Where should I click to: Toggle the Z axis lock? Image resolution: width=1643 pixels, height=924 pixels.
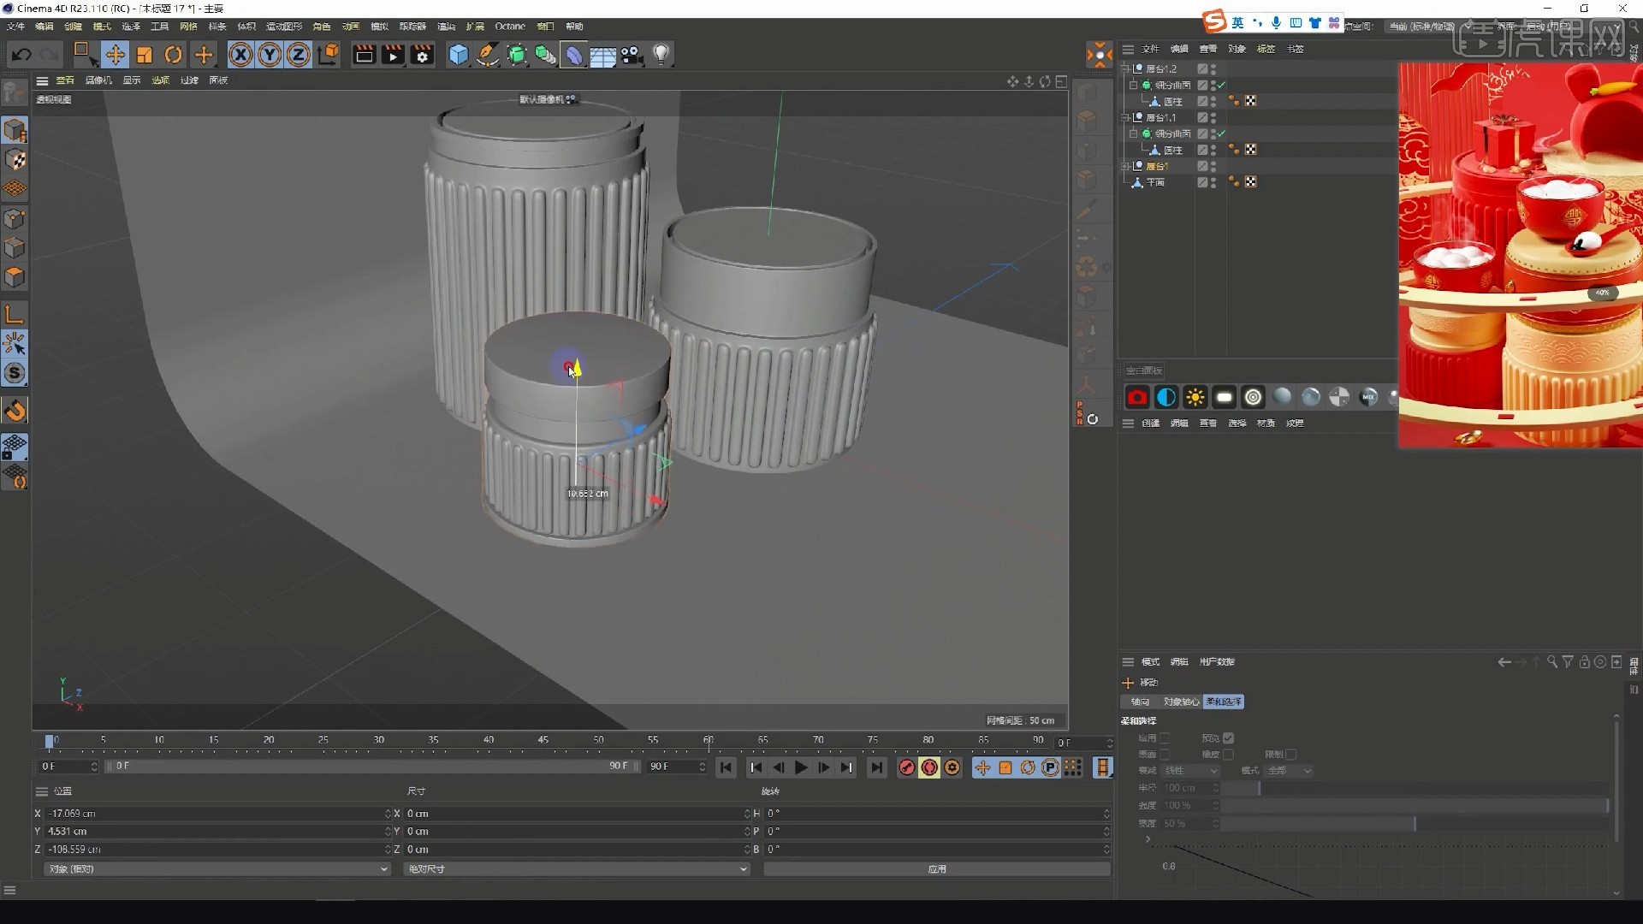click(x=299, y=55)
